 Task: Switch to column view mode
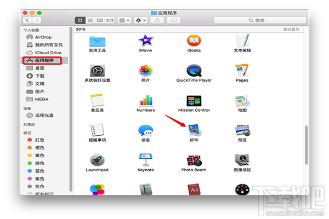(100, 20)
